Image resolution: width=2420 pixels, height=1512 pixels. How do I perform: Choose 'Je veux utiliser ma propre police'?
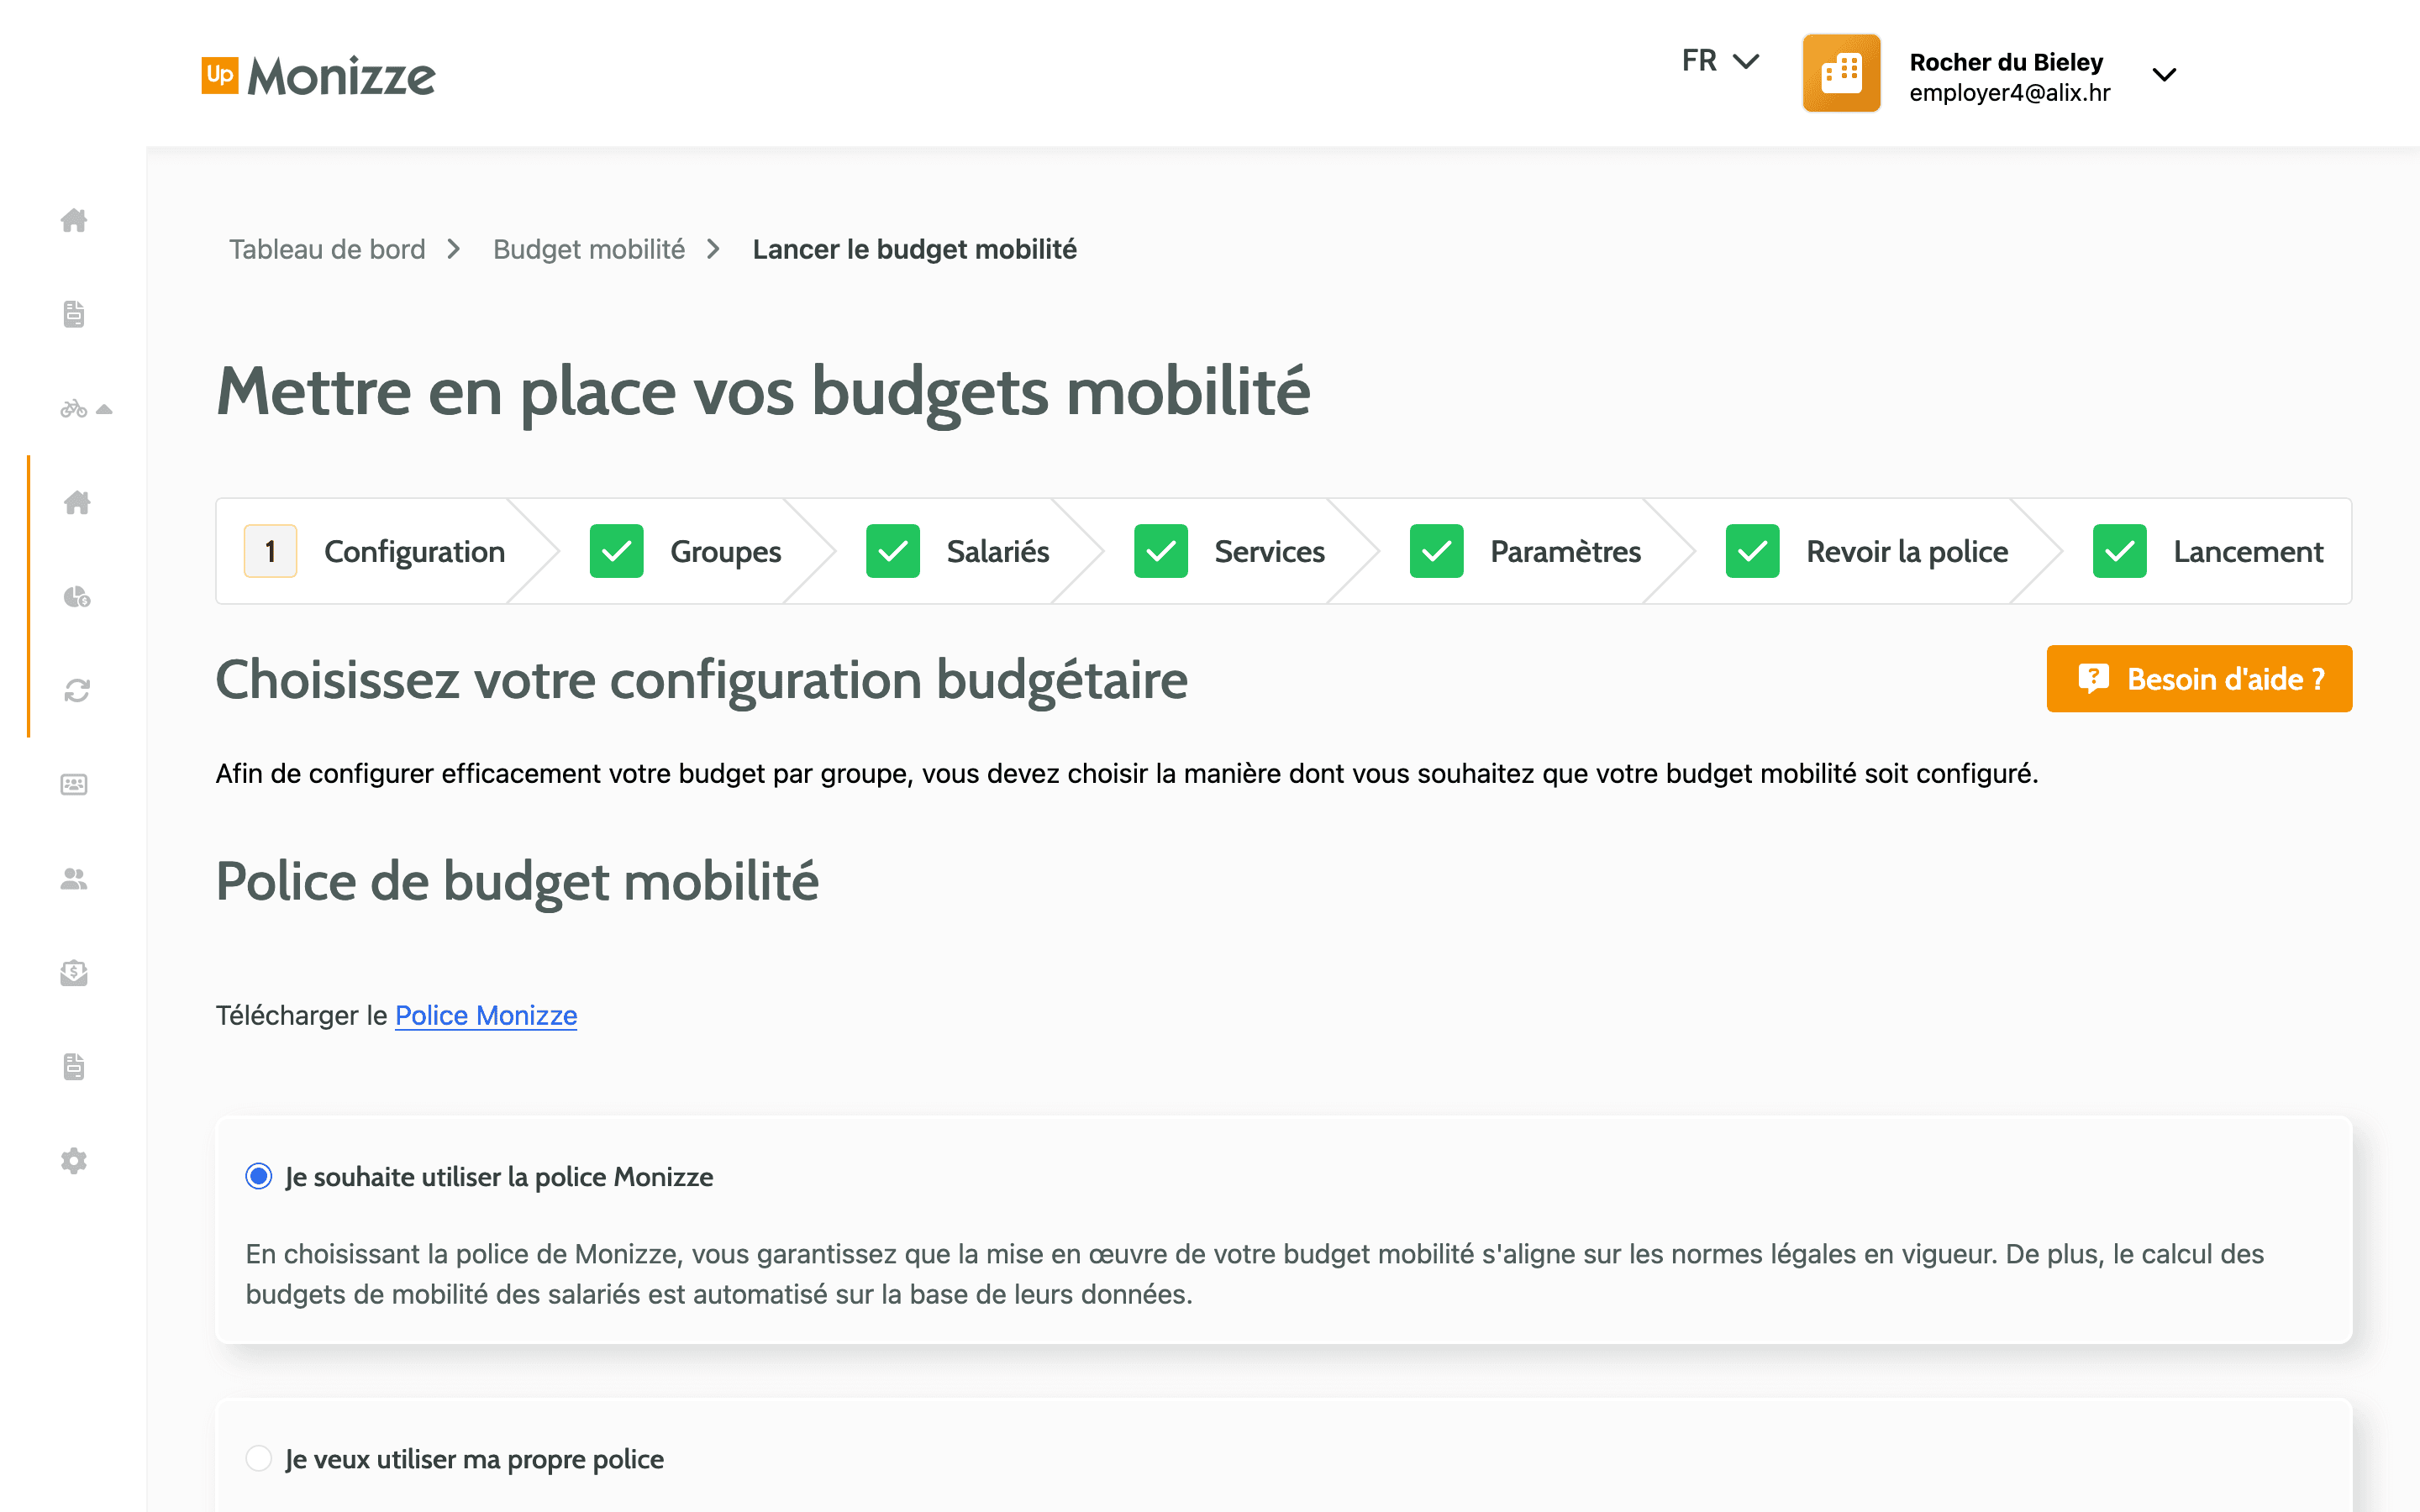coord(259,1459)
